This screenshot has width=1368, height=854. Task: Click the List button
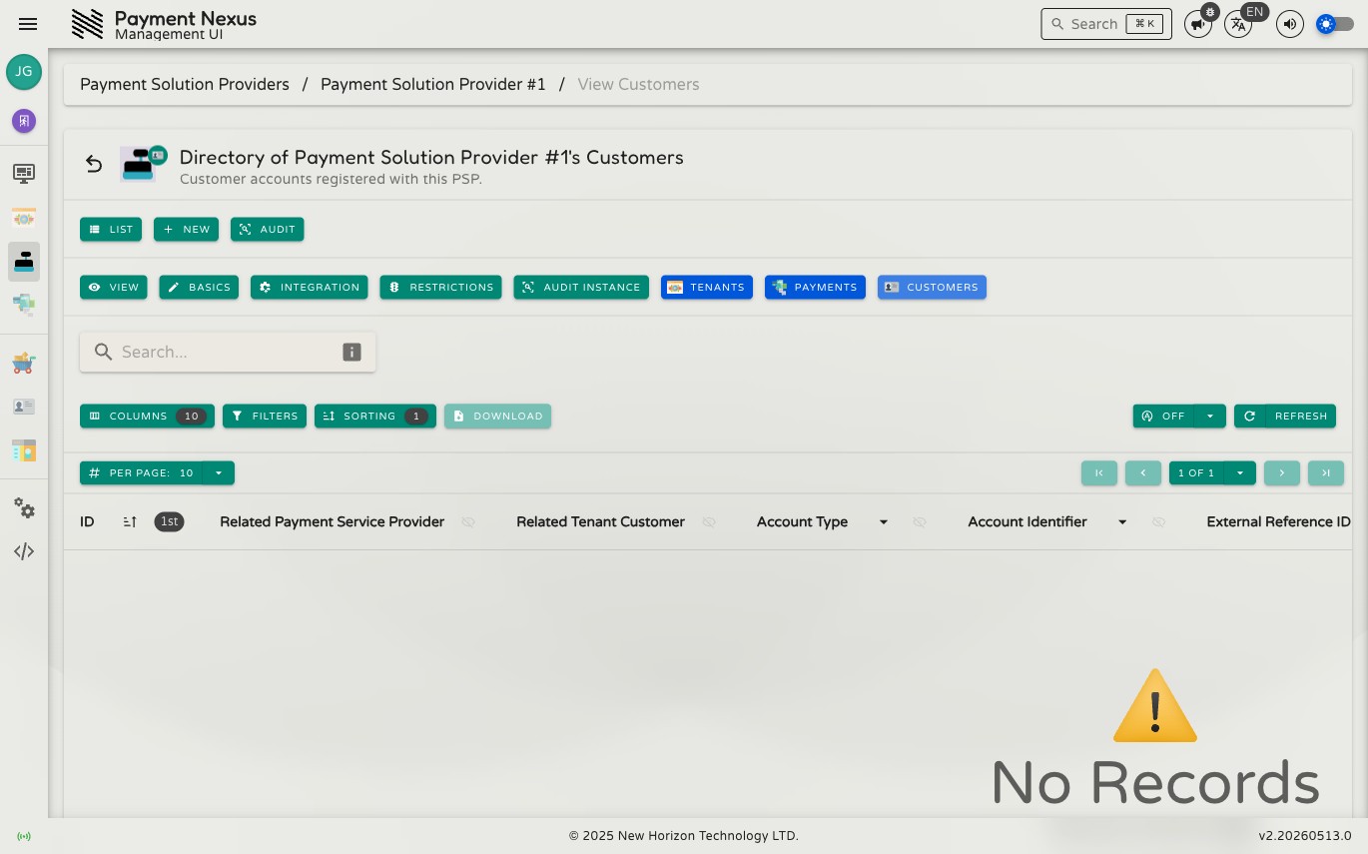click(x=111, y=230)
